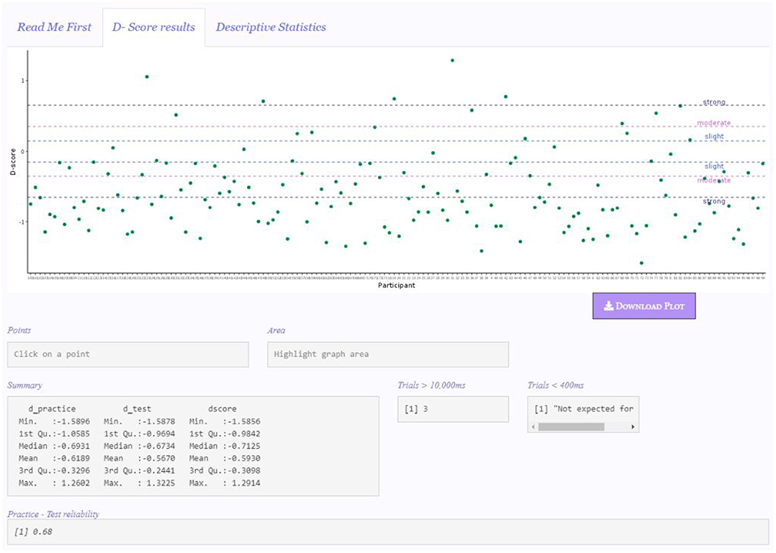776x553 pixels.
Task: Click the 'D-score' y-axis title
Action: tap(14, 162)
